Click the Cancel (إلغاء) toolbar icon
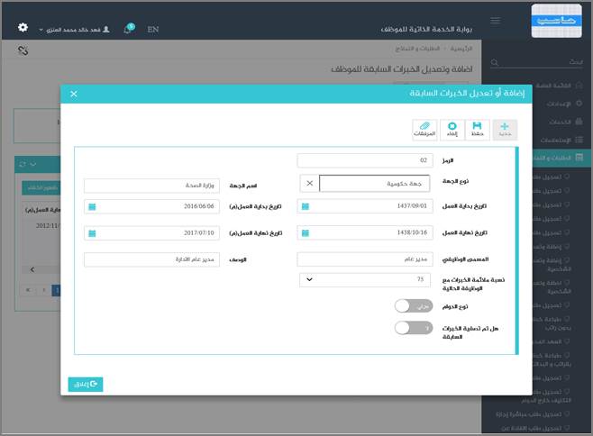The image size is (593, 436). click(452, 129)
